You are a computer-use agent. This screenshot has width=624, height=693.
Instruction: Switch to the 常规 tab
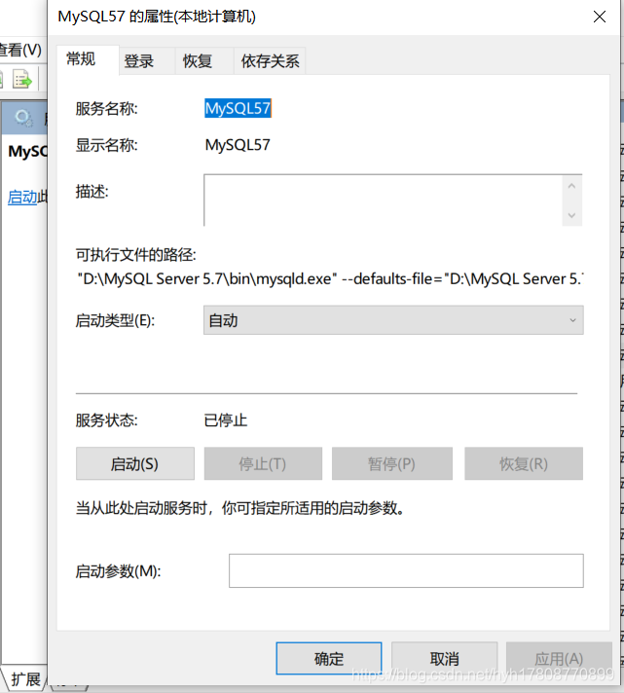click(x=87, y=59)
